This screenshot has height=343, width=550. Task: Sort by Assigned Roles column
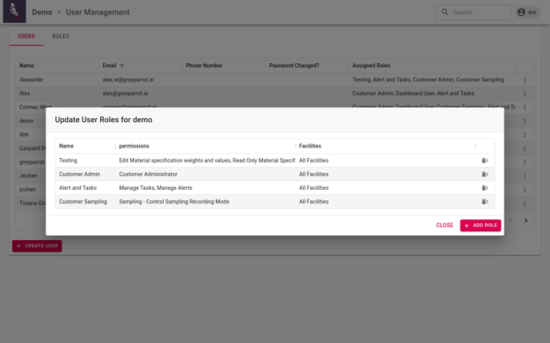(371, 65)
